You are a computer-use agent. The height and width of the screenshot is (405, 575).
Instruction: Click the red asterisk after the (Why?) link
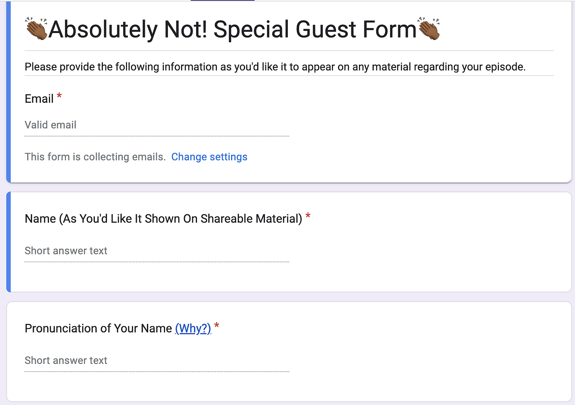pos(217,325)
